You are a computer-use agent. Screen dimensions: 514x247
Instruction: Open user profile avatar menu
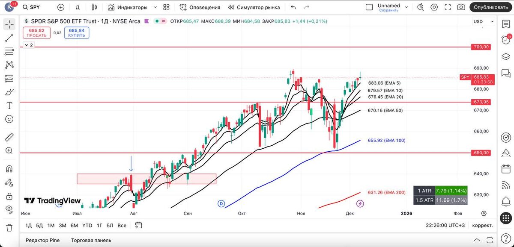(9, 7)
